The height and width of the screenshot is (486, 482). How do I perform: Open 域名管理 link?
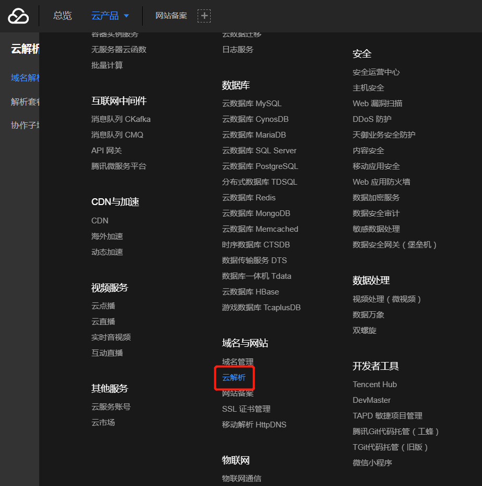[x=237, y=361]
